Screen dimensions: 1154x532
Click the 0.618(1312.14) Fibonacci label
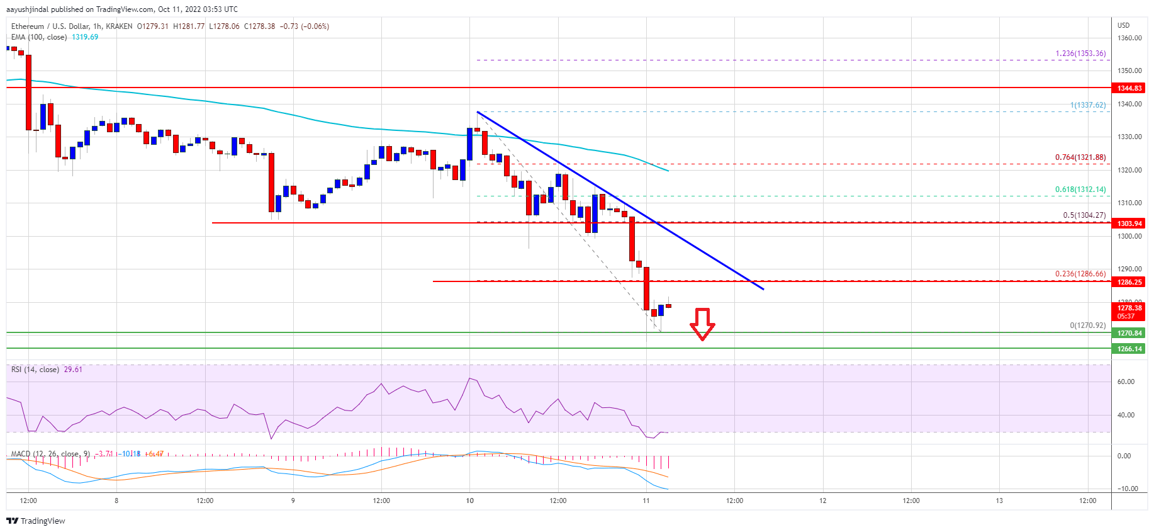1080,190
